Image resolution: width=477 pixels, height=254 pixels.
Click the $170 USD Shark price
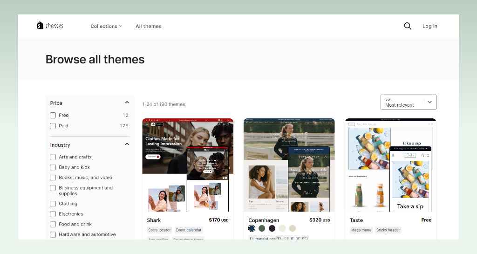pyautogui.click(x=218, y=220)
